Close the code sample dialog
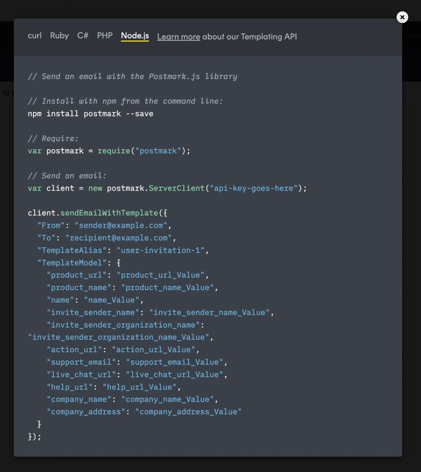 402,17
